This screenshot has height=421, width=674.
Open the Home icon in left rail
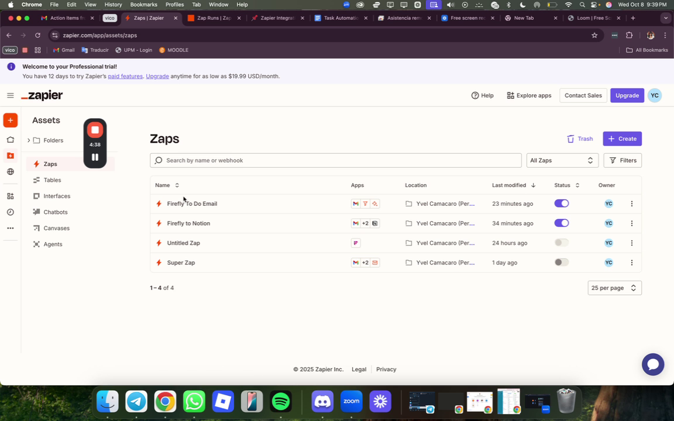coord(11,140)
